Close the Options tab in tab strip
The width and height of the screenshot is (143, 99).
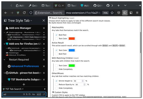coord(63,6)
